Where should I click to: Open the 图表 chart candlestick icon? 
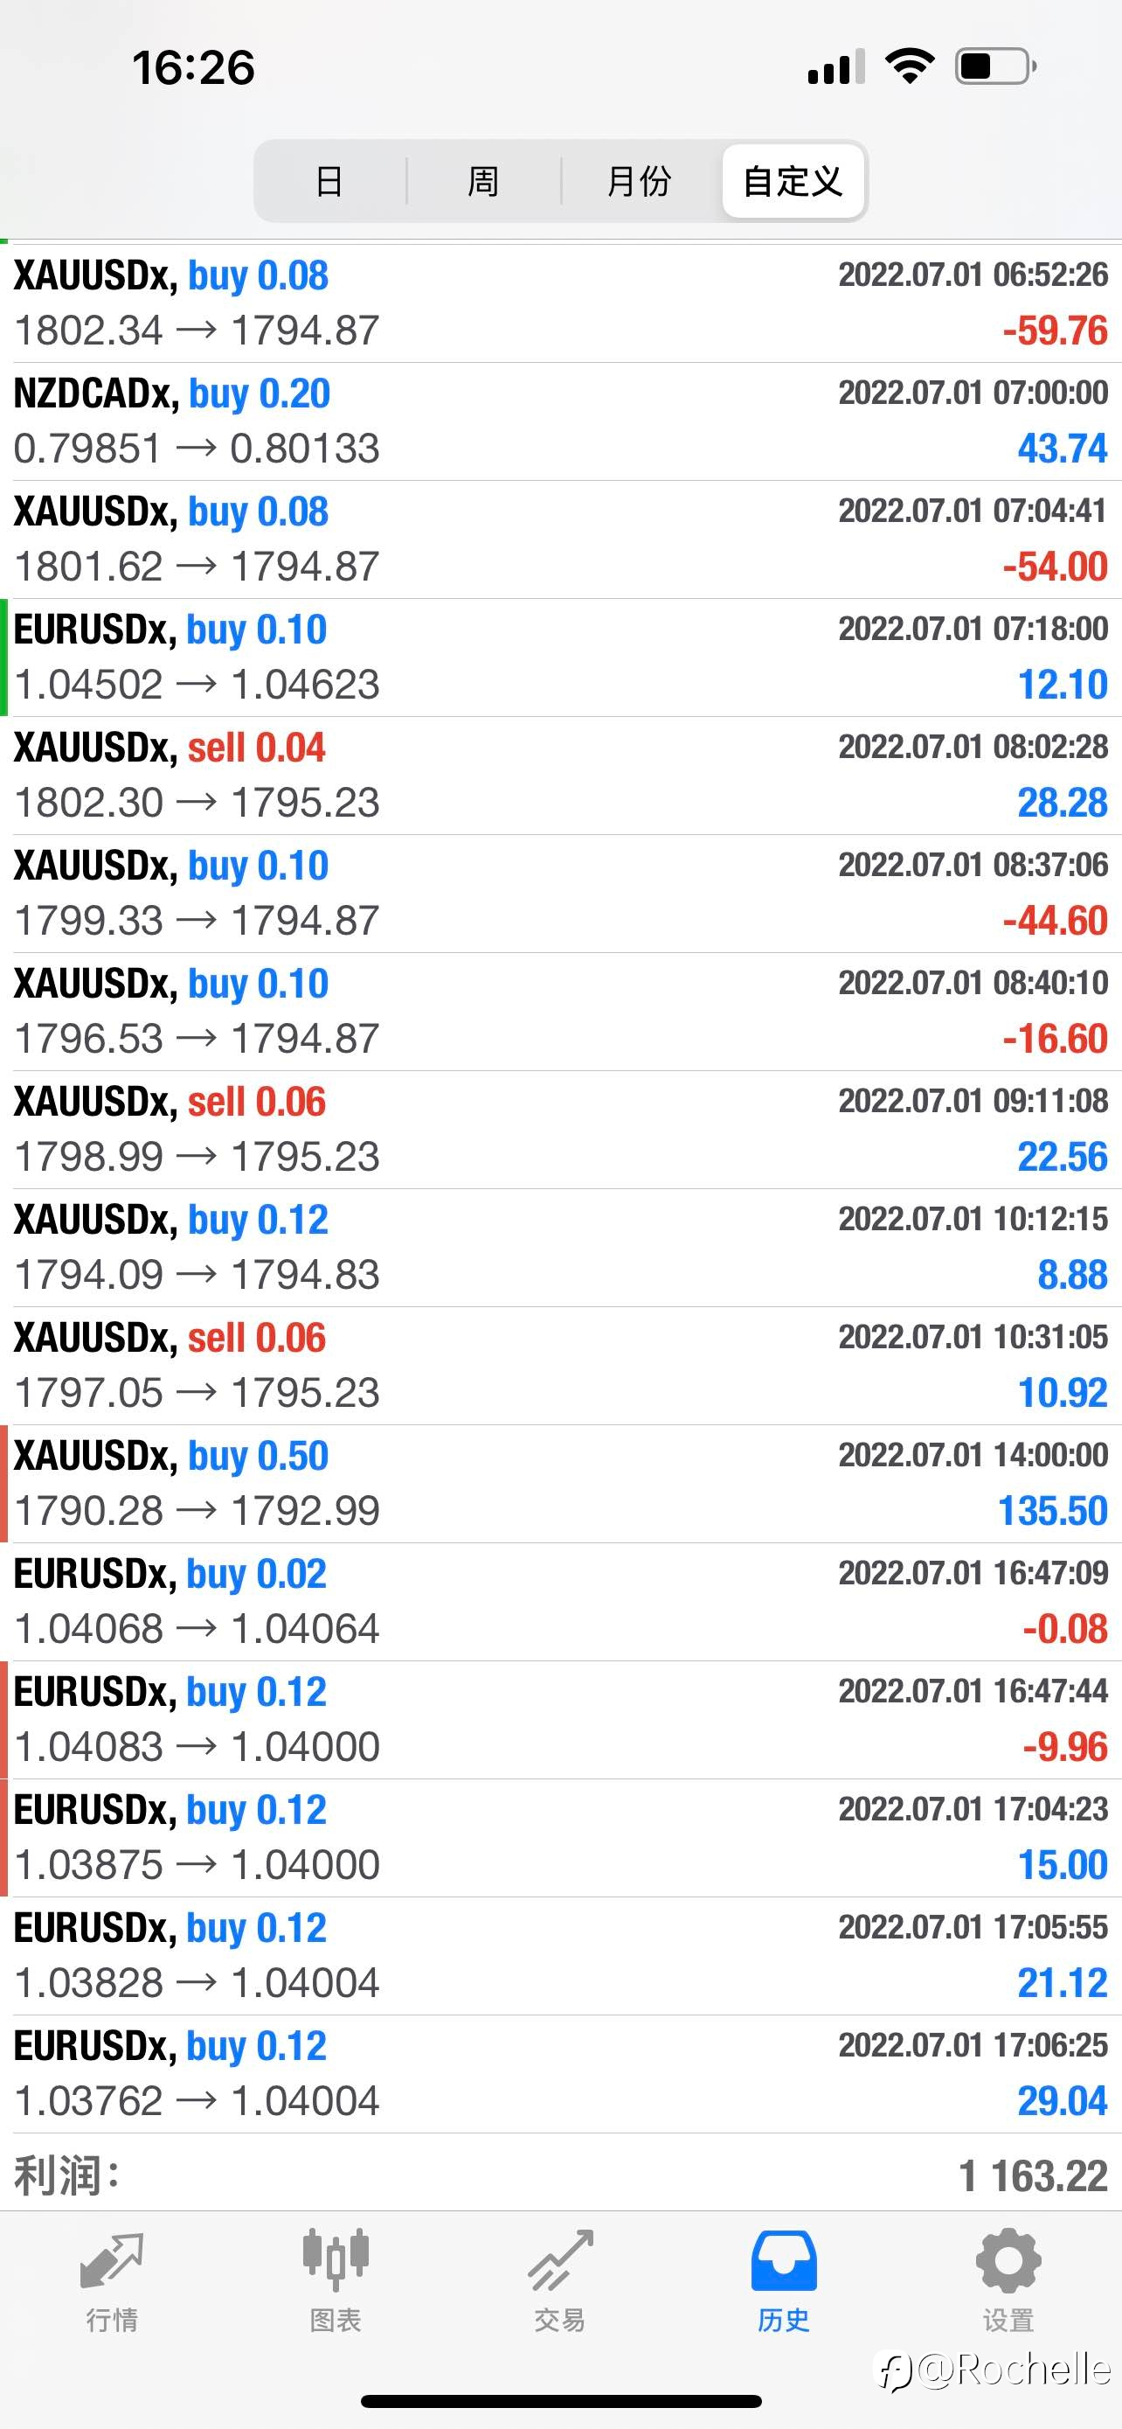336,2260
